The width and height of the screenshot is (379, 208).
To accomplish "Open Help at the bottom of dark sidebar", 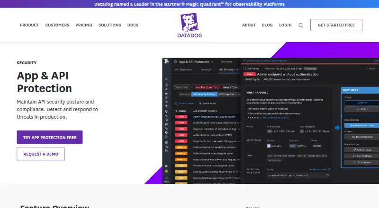I will [166, 179].
